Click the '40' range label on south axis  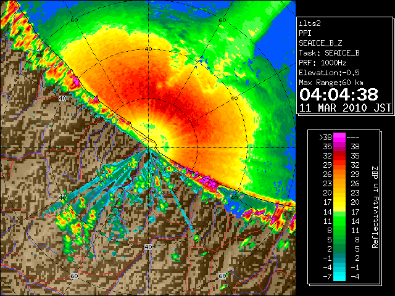point(148,247)
